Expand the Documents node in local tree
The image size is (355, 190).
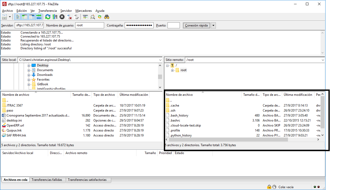click(x=29, y=70)
